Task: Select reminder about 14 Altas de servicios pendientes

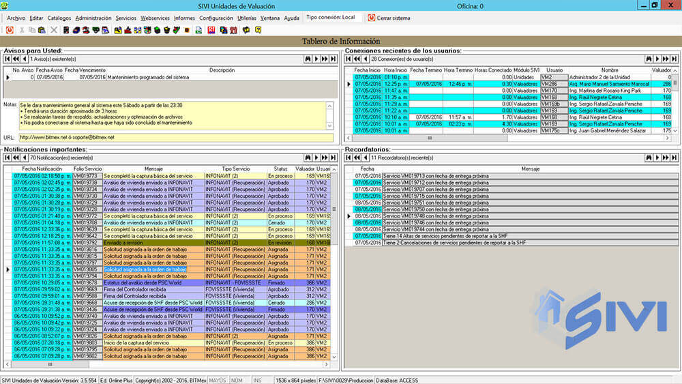Action: (x=516, y=236)
